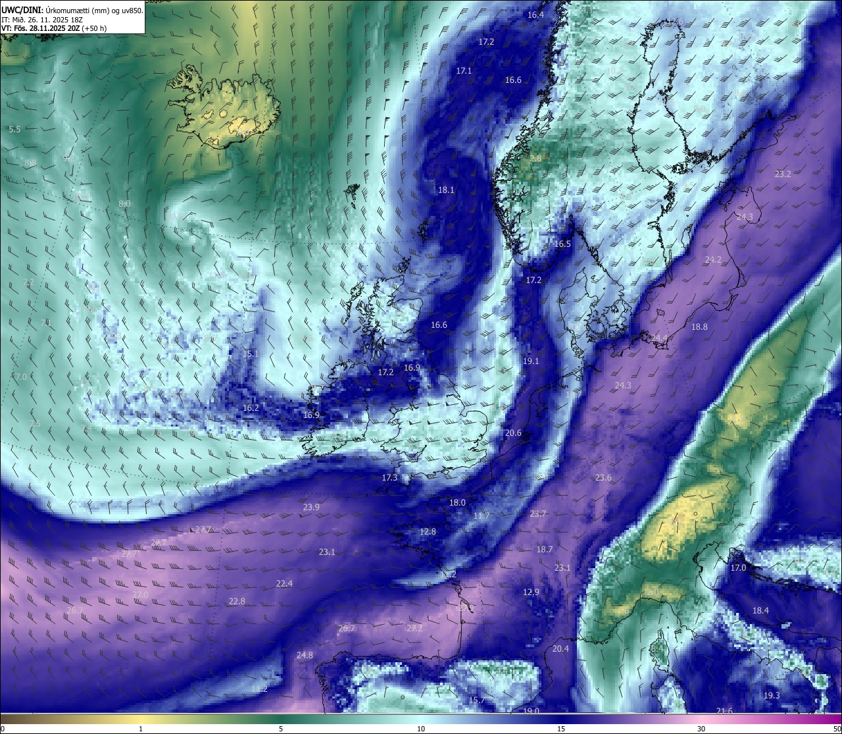The height and width of the screenshot is (734, 842).
Task: Click the 12.8 value label
Action: 428,531
